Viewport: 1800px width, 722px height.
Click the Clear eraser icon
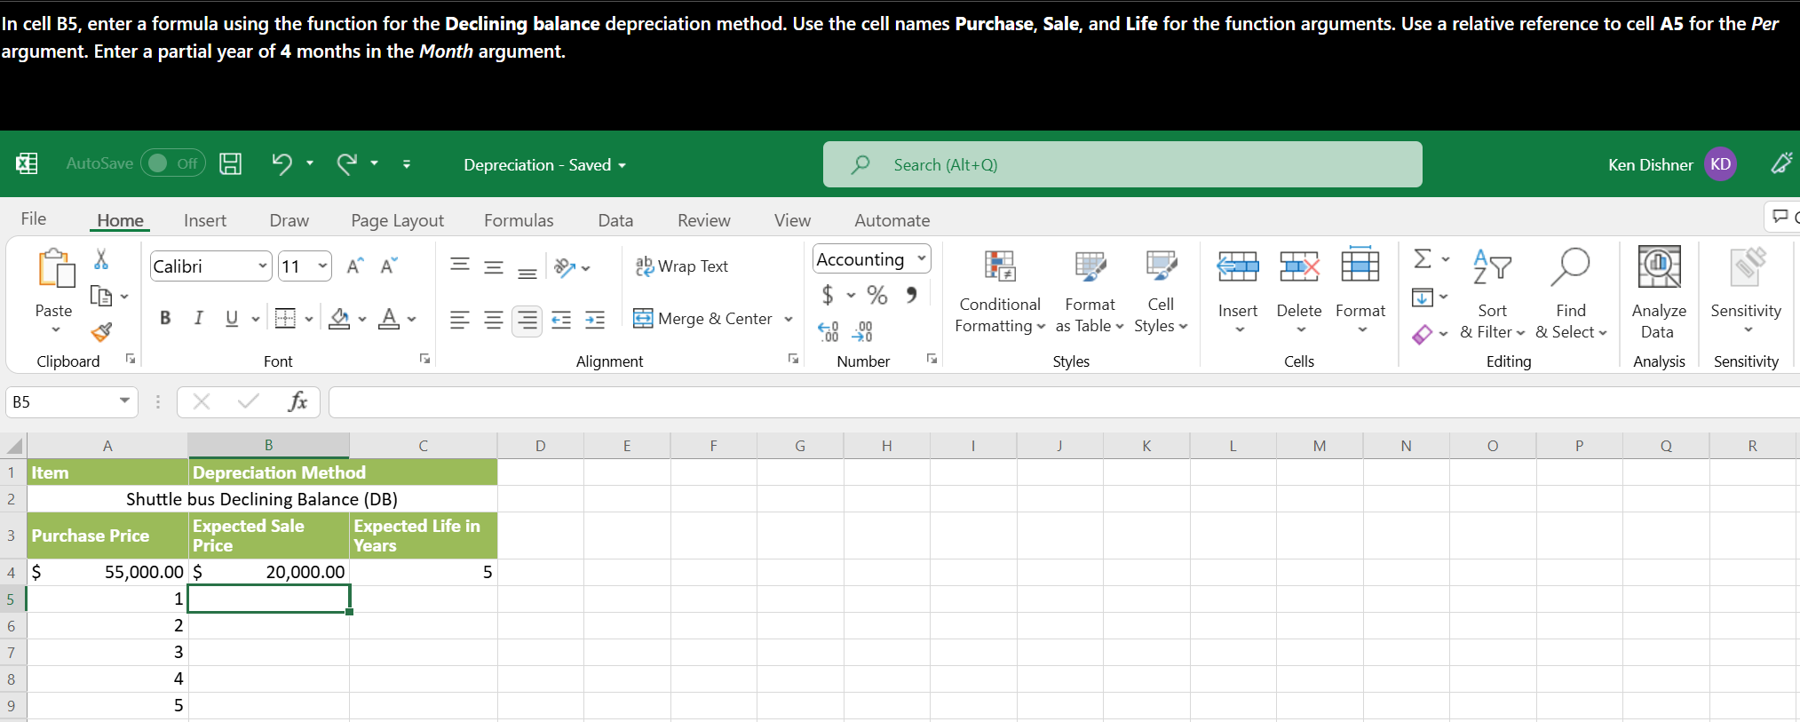click(x=1423, y=334)
